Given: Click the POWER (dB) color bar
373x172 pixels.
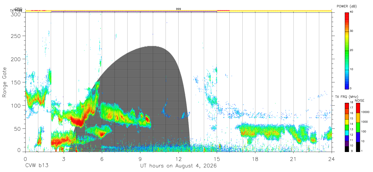Looking at the screenshot, I should pos(347,50).
